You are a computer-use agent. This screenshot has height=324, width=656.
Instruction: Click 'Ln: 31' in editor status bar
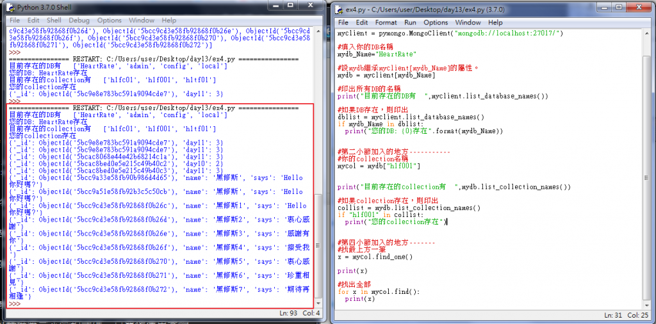point(614,315)
